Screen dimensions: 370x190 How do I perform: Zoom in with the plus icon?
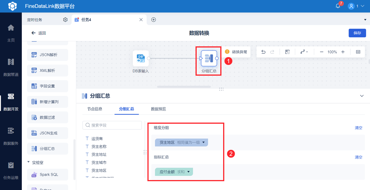[343, 52]
